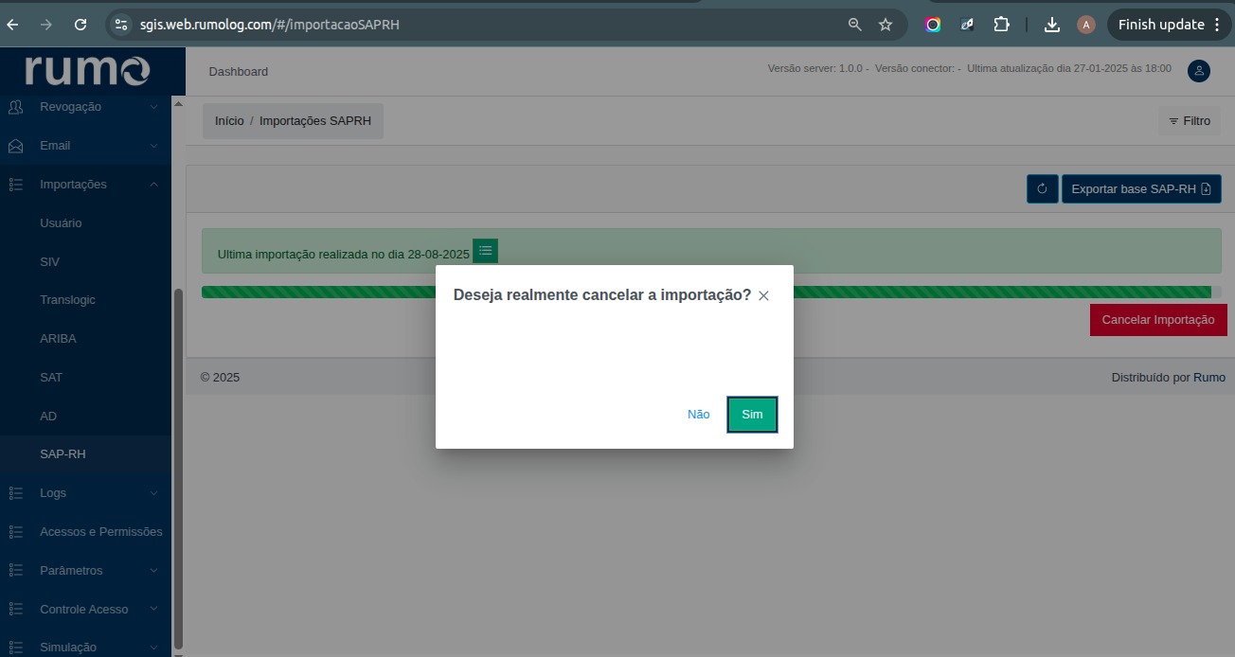Image resolution: width=1235 pixels, height=657 pixels.
Task: Open the ARIBA import page
Action: (58, 339)
